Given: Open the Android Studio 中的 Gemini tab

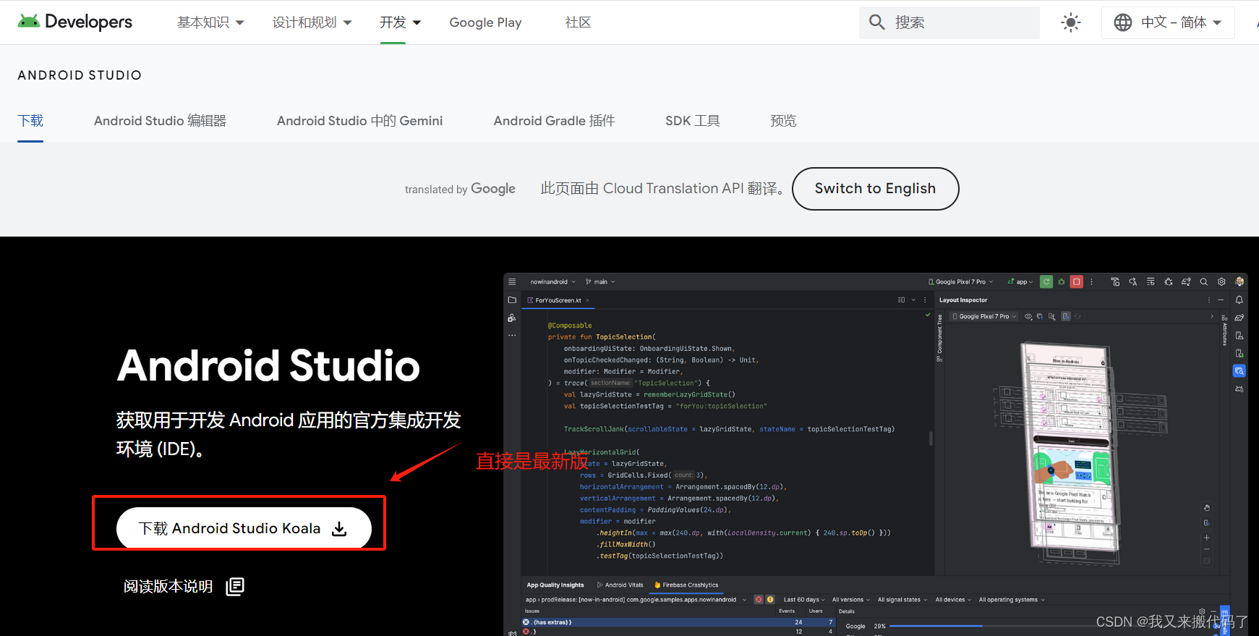Looking at the screenshot, I should pos(359,121).
